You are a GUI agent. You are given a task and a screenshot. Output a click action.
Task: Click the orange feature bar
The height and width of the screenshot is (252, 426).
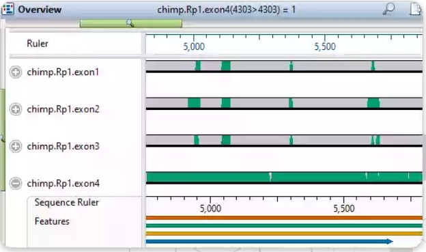[284, 218]
